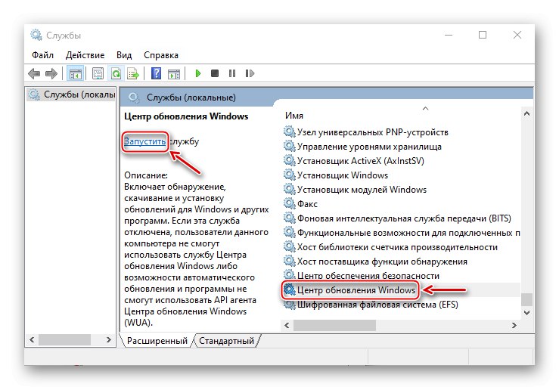Screen dimensions: 559x390
Task: Click gear icon beside Установщик ActiveX
Action: point(290,161)
